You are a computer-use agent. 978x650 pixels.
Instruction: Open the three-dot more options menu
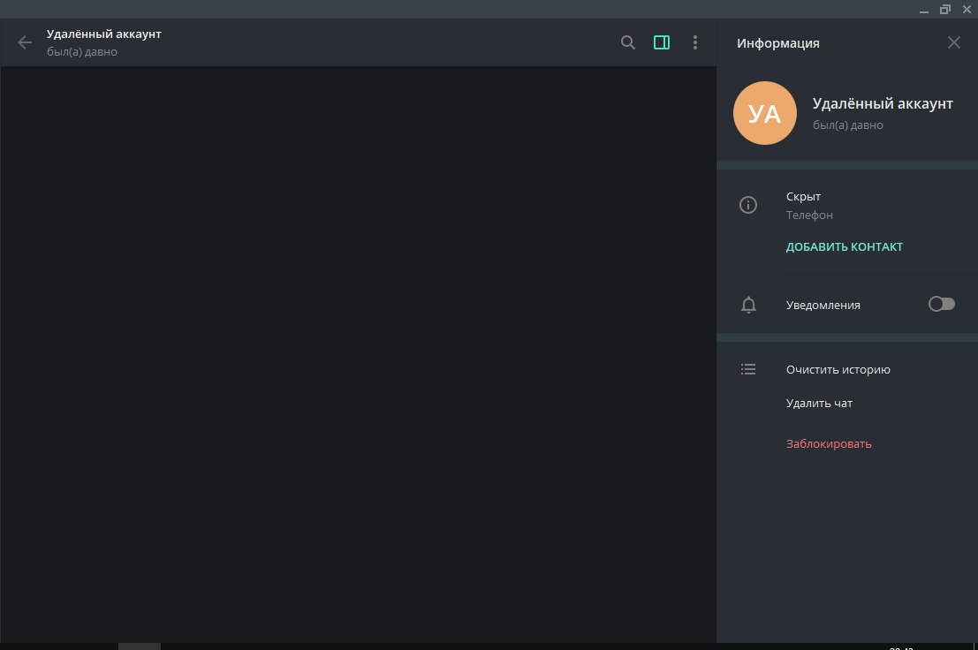click(x=694, y=42)
